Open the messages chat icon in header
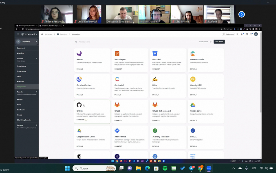Image resolution: width=276 pixels, height=173 pixels. (x=247, y=34)
